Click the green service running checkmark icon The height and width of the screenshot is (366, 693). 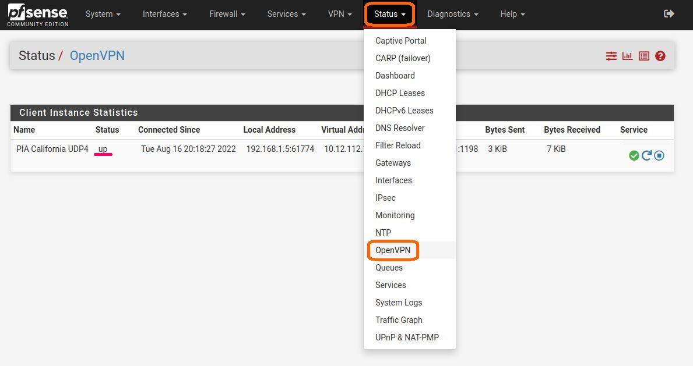tap(634, 155)
